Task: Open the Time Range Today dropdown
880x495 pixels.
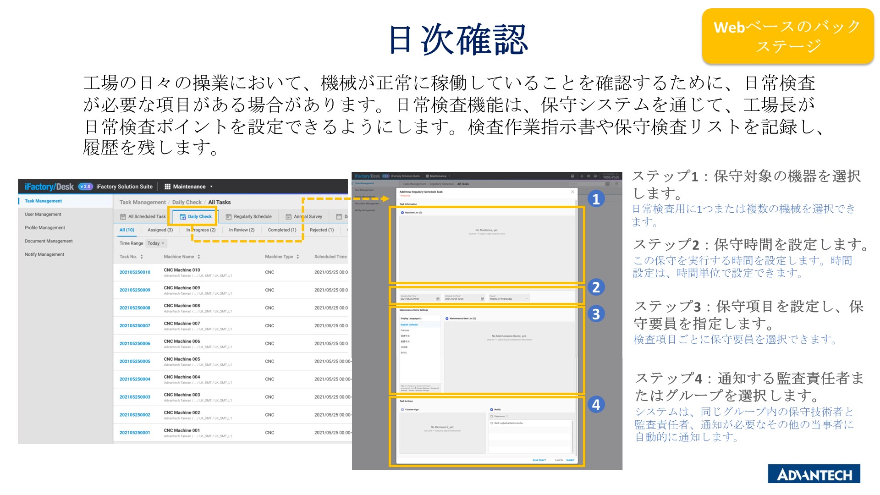Action: 156,243
